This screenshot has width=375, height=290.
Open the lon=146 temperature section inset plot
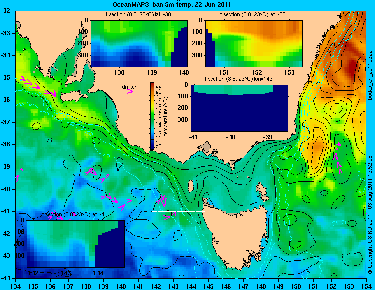point(239,108)
